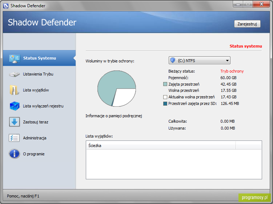Click the Całkowita cache label
Screen dimensions: 273x204
[x=178, y=121]
